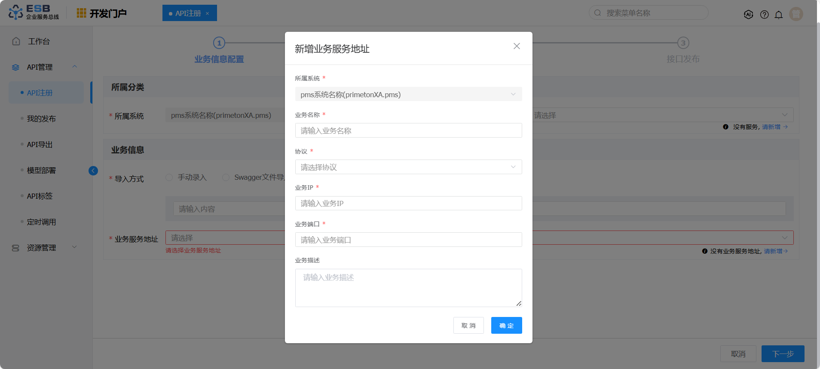Click the blue sidebar collapse arrow
Screen dimensions: 820x369
pyautogui.click(x=93, y=171)
